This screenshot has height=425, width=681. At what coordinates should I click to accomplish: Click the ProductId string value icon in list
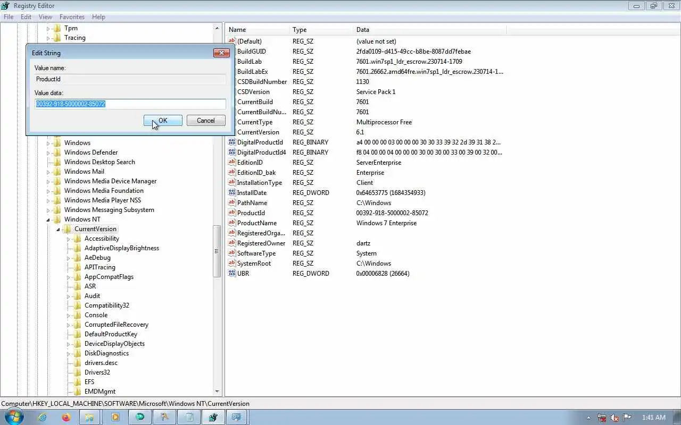coord(231,213)
